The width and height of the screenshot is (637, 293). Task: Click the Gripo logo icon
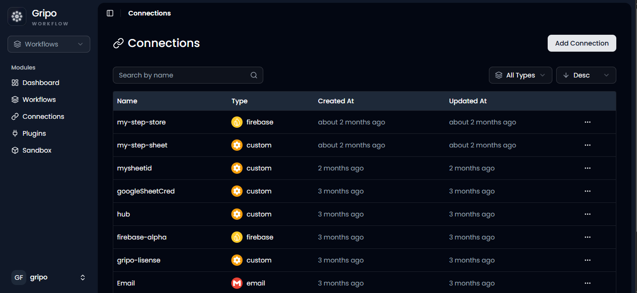pos(17,16)
